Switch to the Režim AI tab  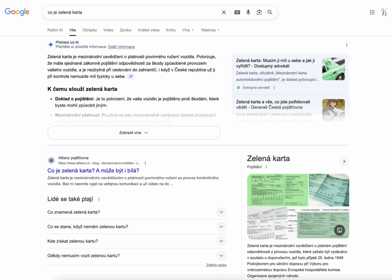click(x=55, y=30)
